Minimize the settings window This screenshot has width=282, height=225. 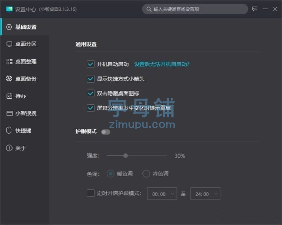[266, 9]
